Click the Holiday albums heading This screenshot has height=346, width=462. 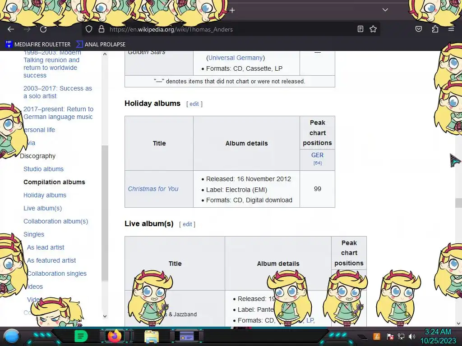coord(152,103)
